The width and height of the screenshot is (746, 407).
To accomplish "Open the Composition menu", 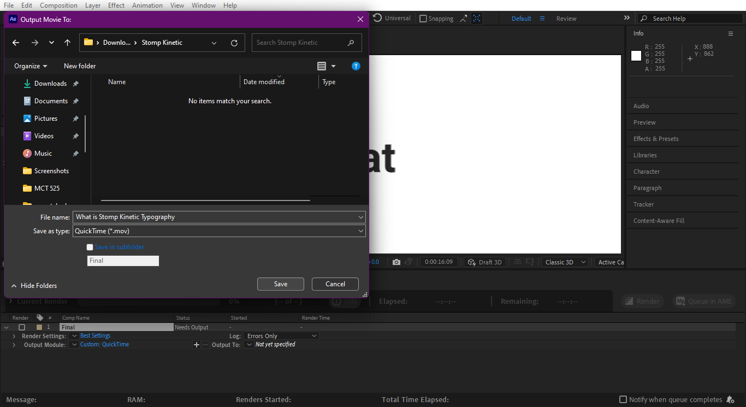I will pyautogui.click(x=58, y=5).
